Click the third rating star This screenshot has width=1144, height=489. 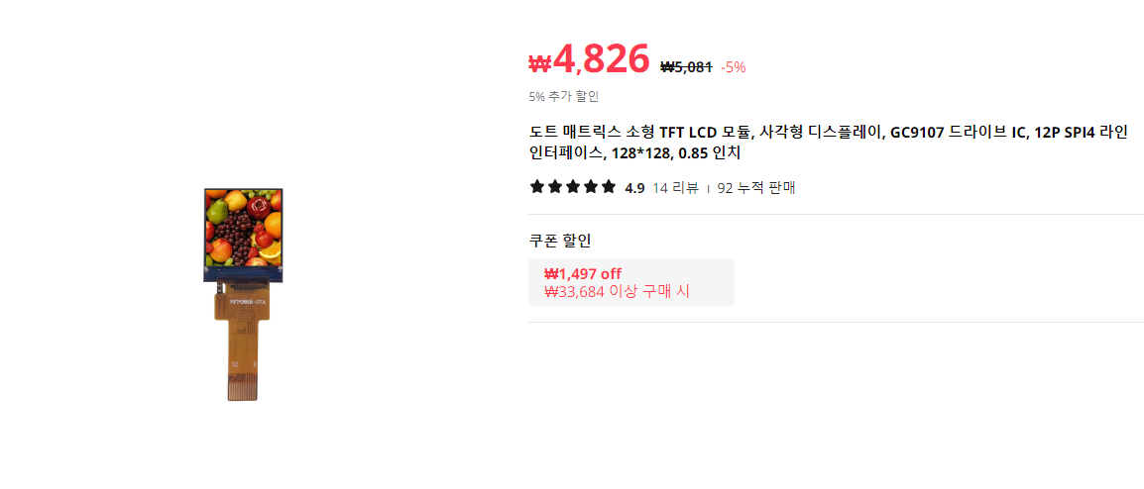point(573,187)
